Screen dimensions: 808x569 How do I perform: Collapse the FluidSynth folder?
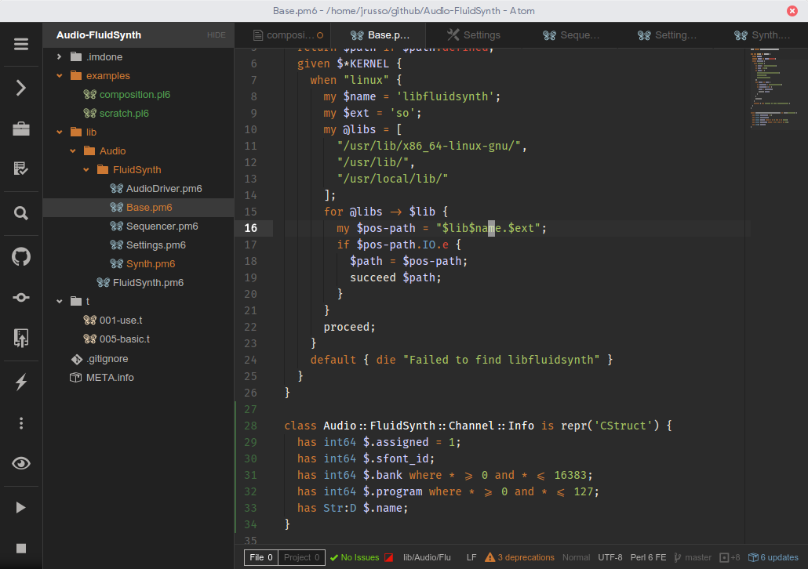86,170
